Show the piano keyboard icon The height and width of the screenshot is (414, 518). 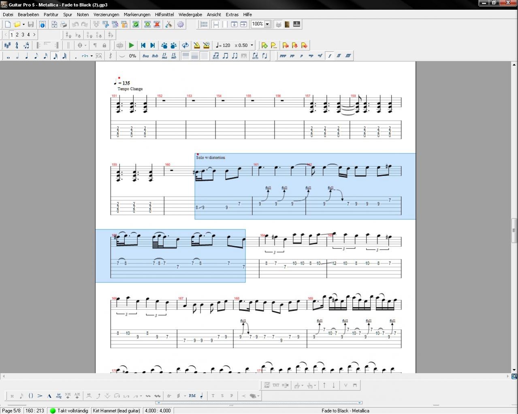pyautogui.click(x=296, y=24)
